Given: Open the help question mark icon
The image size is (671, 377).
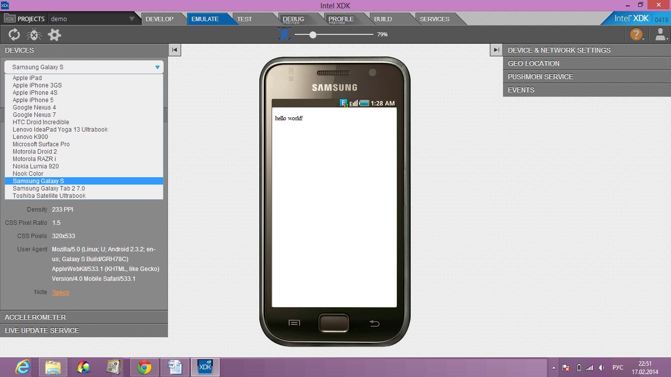Looking at the screenshot, I should click(x=636, y=34).
